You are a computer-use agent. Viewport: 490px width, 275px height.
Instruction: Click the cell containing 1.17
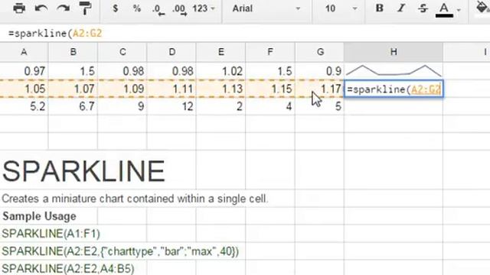(320, 89)
